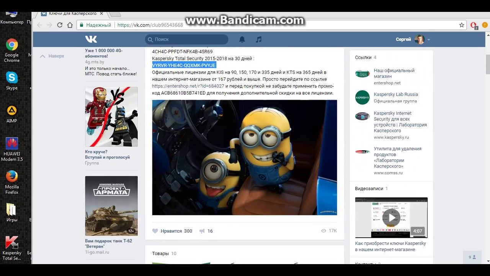Close the Ключи для Касперского tab
This screenshot has width=490, height=276.
tap(101, 13)
